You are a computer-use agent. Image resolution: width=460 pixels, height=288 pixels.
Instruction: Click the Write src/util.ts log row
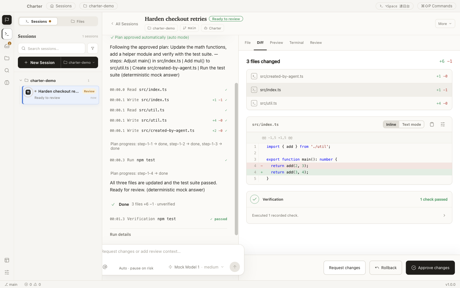[168, 120]
